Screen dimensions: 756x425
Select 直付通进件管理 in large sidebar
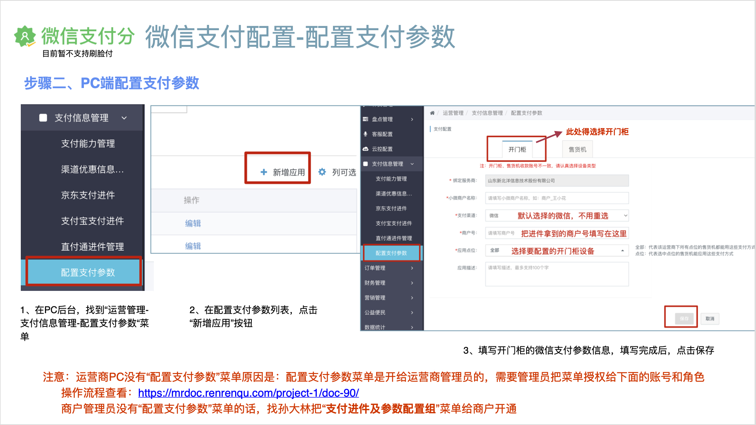point(93,246)
